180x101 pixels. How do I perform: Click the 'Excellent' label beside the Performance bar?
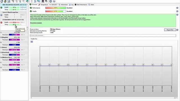[69, 8]
